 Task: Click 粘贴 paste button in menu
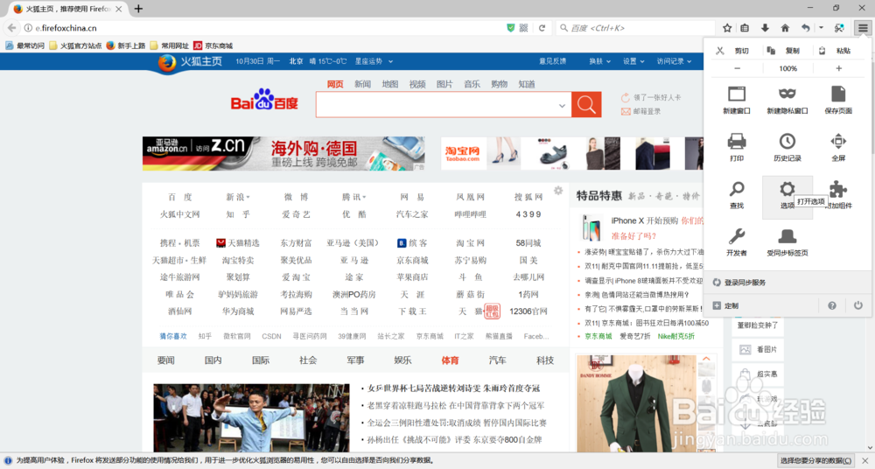[836, 50]
